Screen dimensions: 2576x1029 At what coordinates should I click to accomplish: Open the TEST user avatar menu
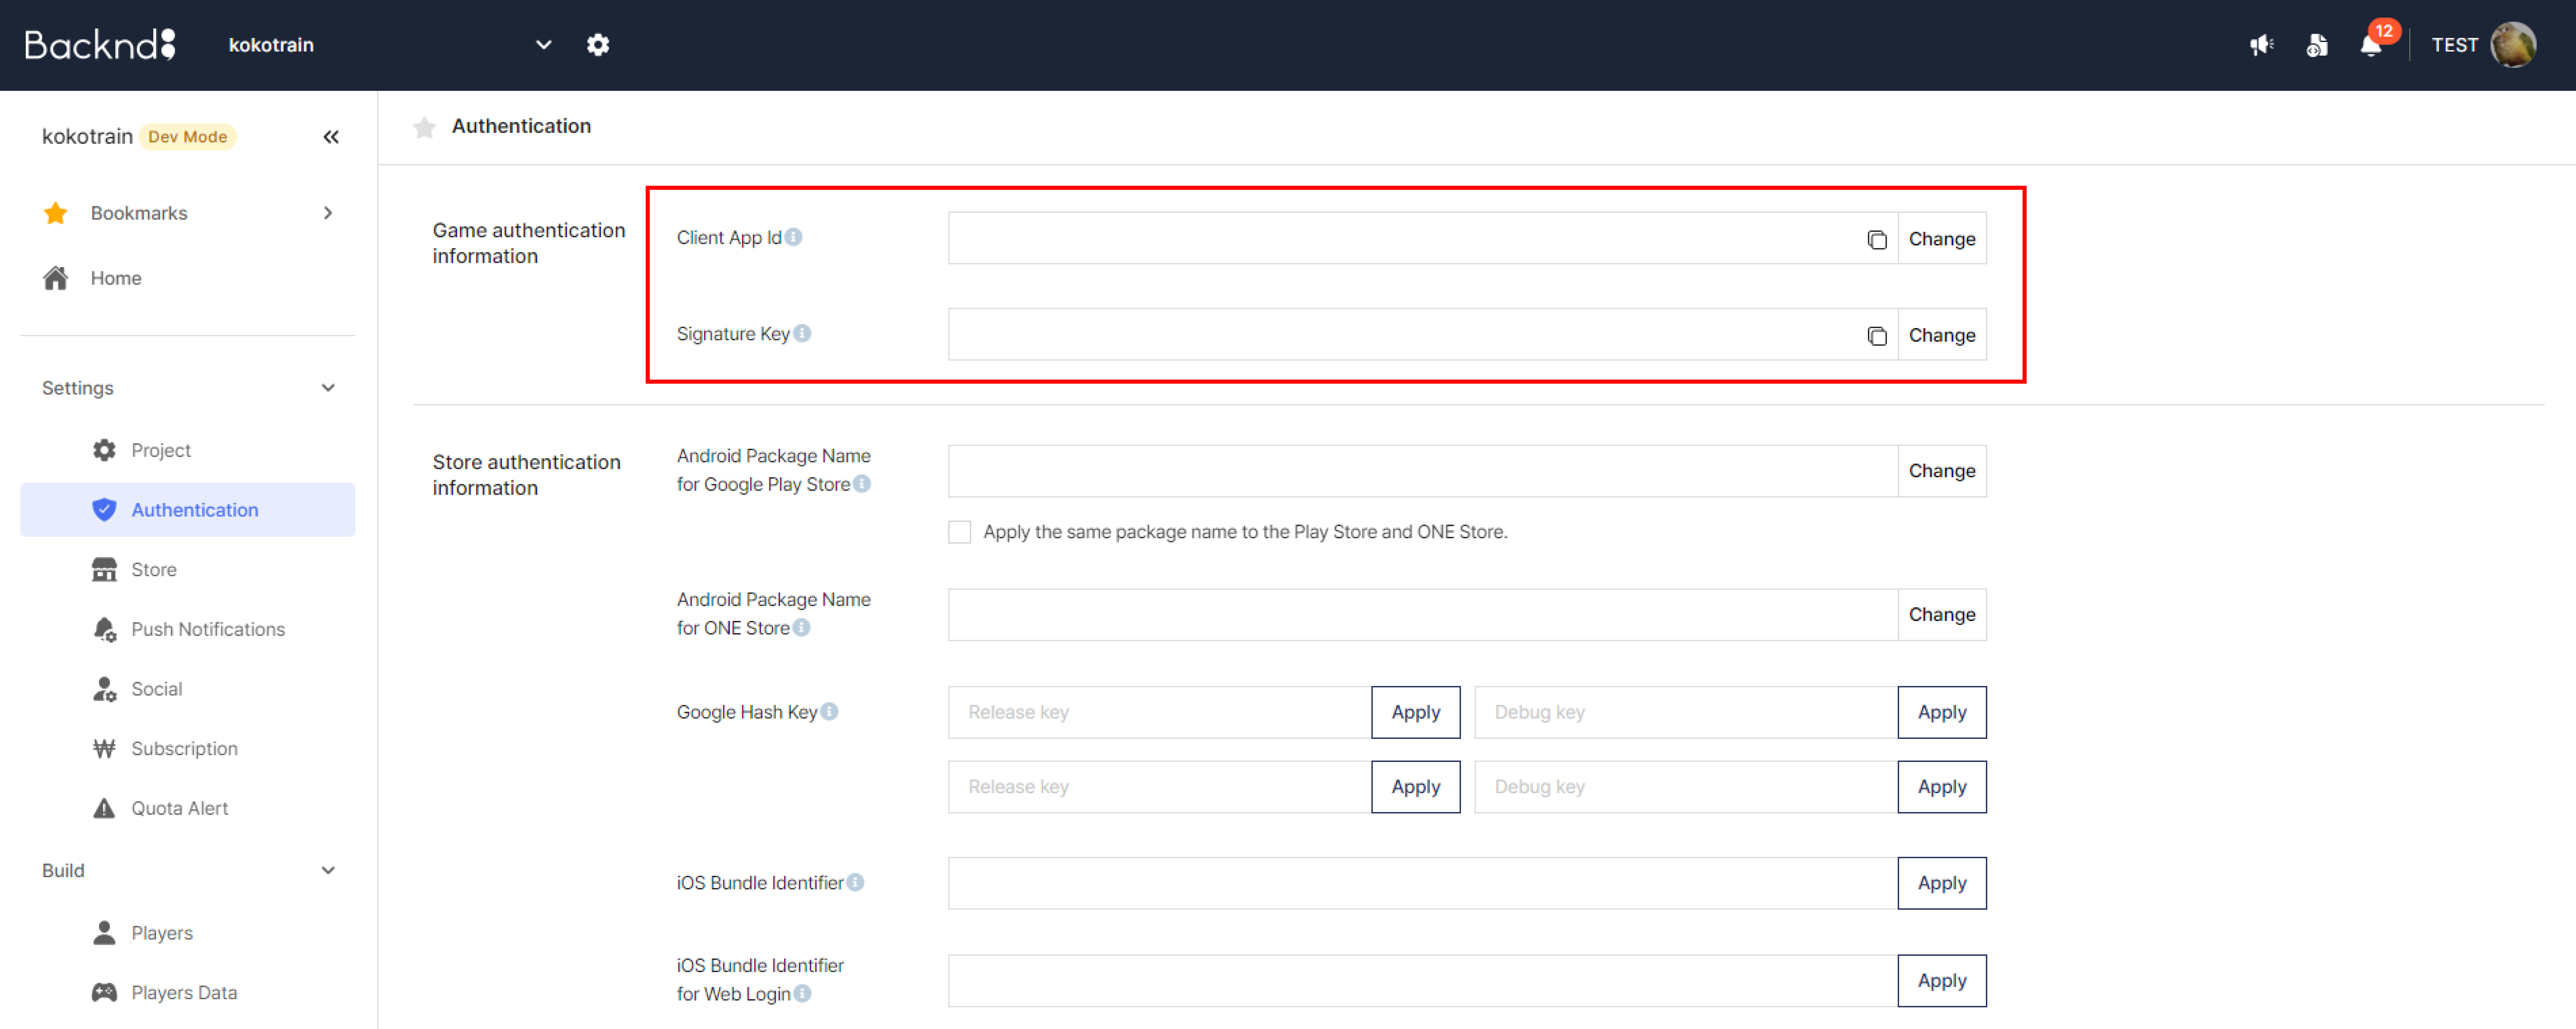click(2513, 45)
